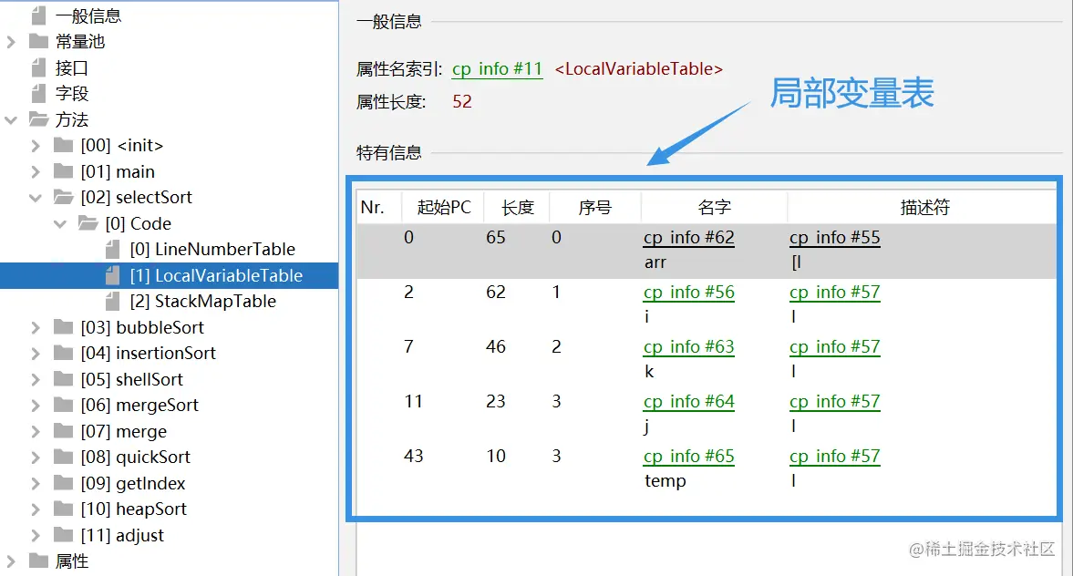This screenshot has height=576, width=1073.
Task: Click the [04] insertionSort folder icon
Action: tap(64, 353)
